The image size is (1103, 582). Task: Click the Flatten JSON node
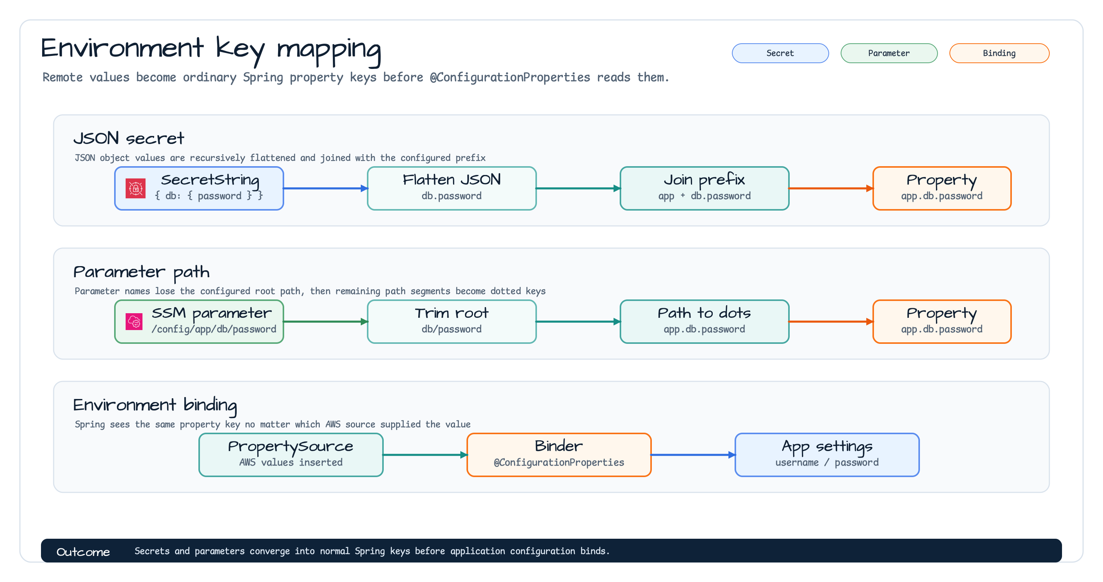(x=452, y=188)
